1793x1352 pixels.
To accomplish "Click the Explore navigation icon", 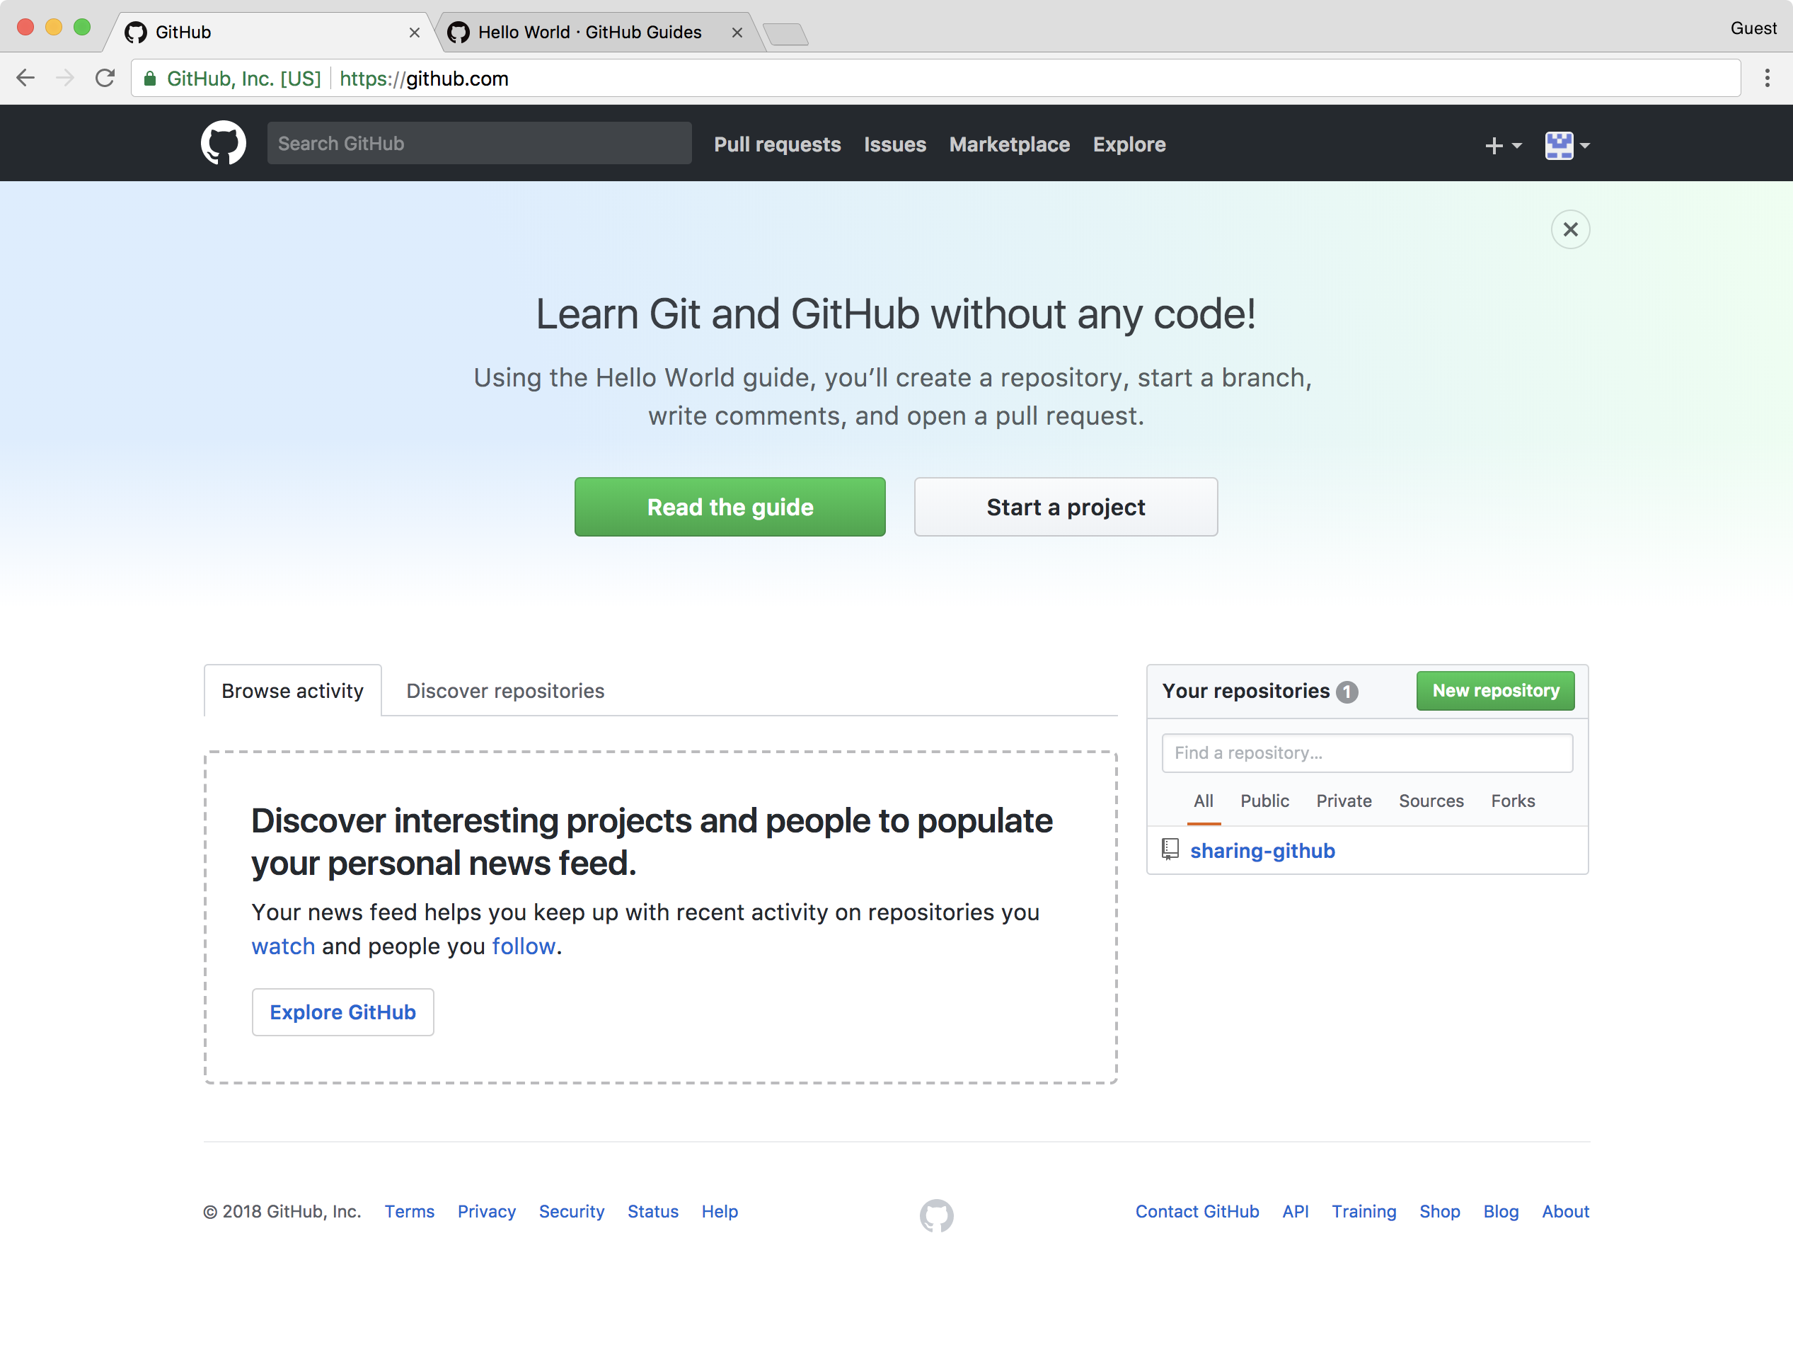I will point(1129,144).
